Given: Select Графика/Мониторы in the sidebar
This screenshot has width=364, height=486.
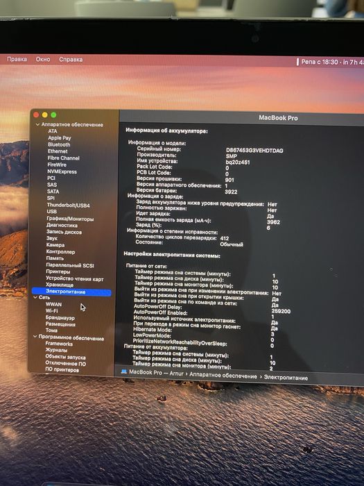Looking at the screenshot, I should (70, 219).
